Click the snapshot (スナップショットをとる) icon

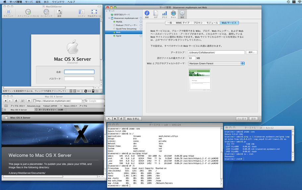point(28,12)
